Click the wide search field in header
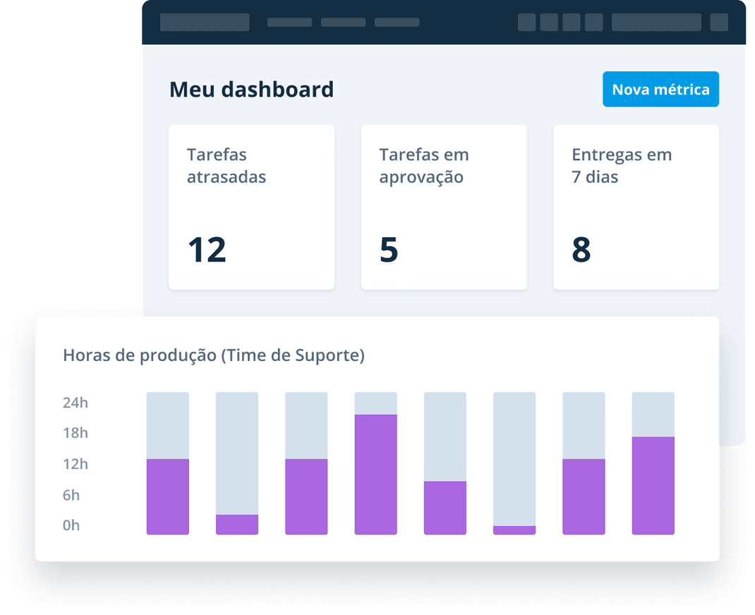 656,22
